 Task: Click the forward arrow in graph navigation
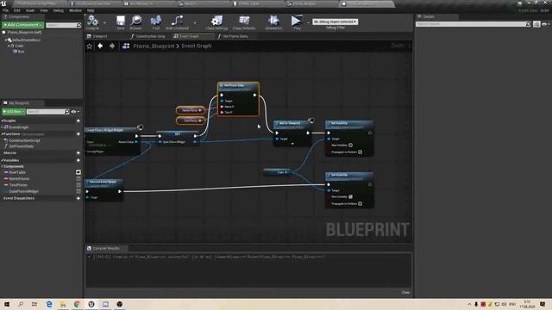[x=112, y=46]
